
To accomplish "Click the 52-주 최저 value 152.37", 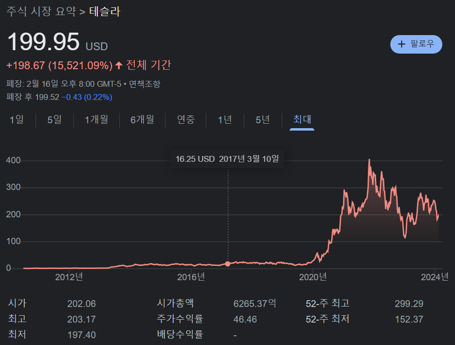I will point(409,320).
